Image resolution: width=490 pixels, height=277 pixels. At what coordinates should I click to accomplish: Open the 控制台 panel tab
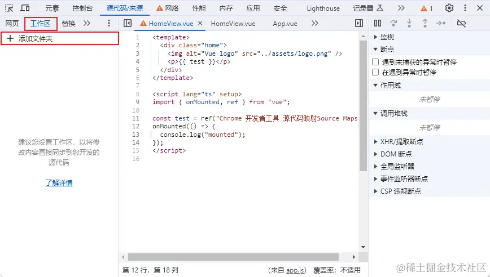(82, 8)
